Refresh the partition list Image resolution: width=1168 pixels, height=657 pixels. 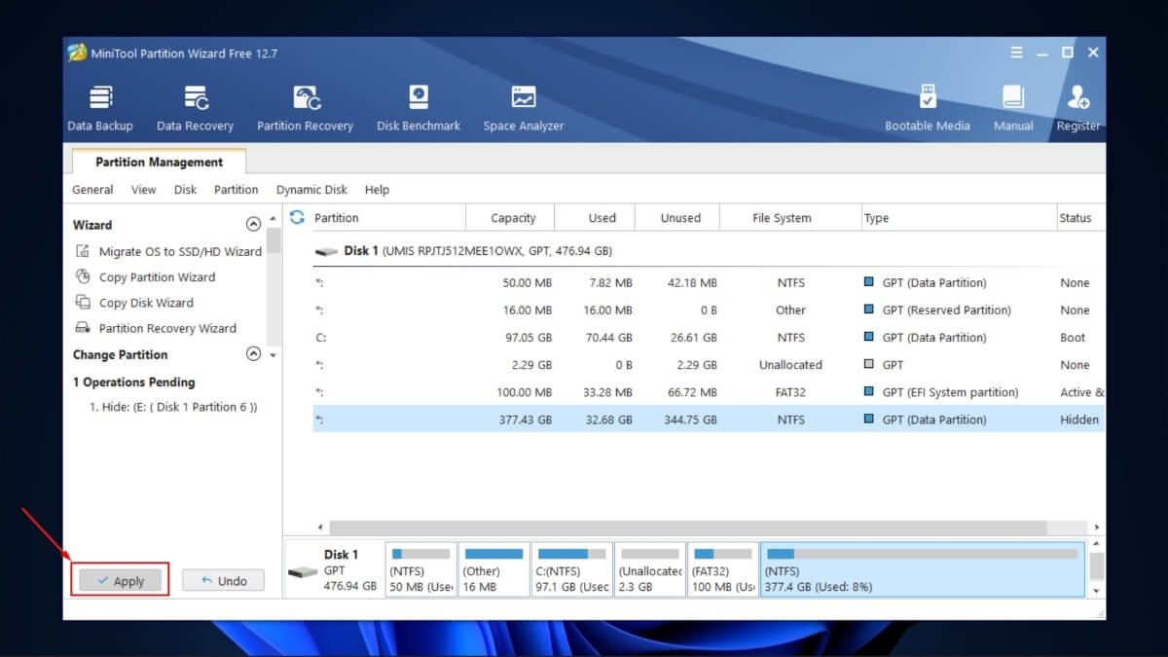click(296, 218)
